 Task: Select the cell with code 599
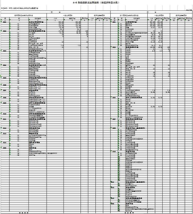[5, 148]
